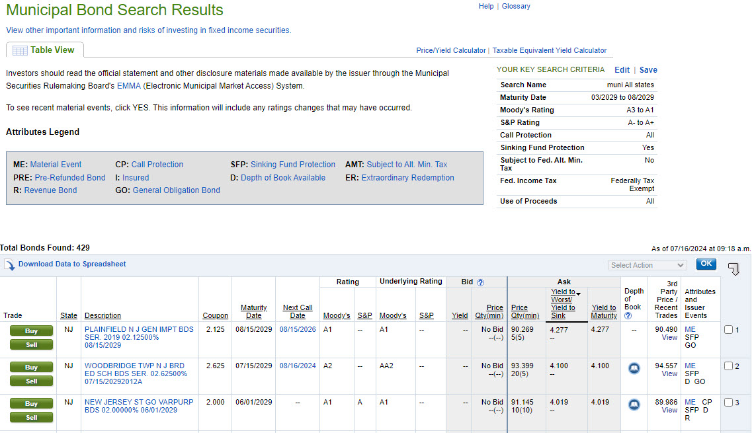754x433 pixels.
Task: Tick the checkbox for bond row 2
Action: (728, 366)
